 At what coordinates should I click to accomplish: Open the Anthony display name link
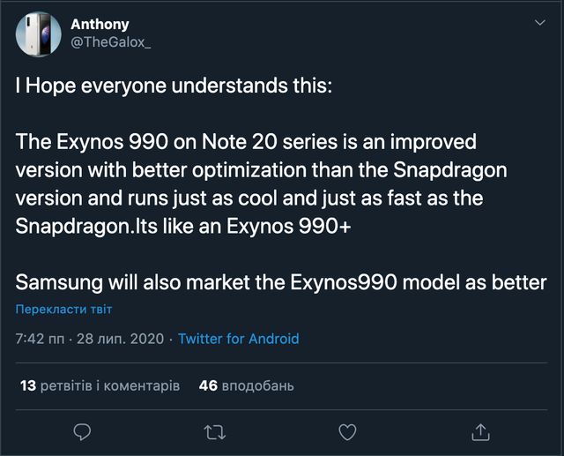(100, 25)
